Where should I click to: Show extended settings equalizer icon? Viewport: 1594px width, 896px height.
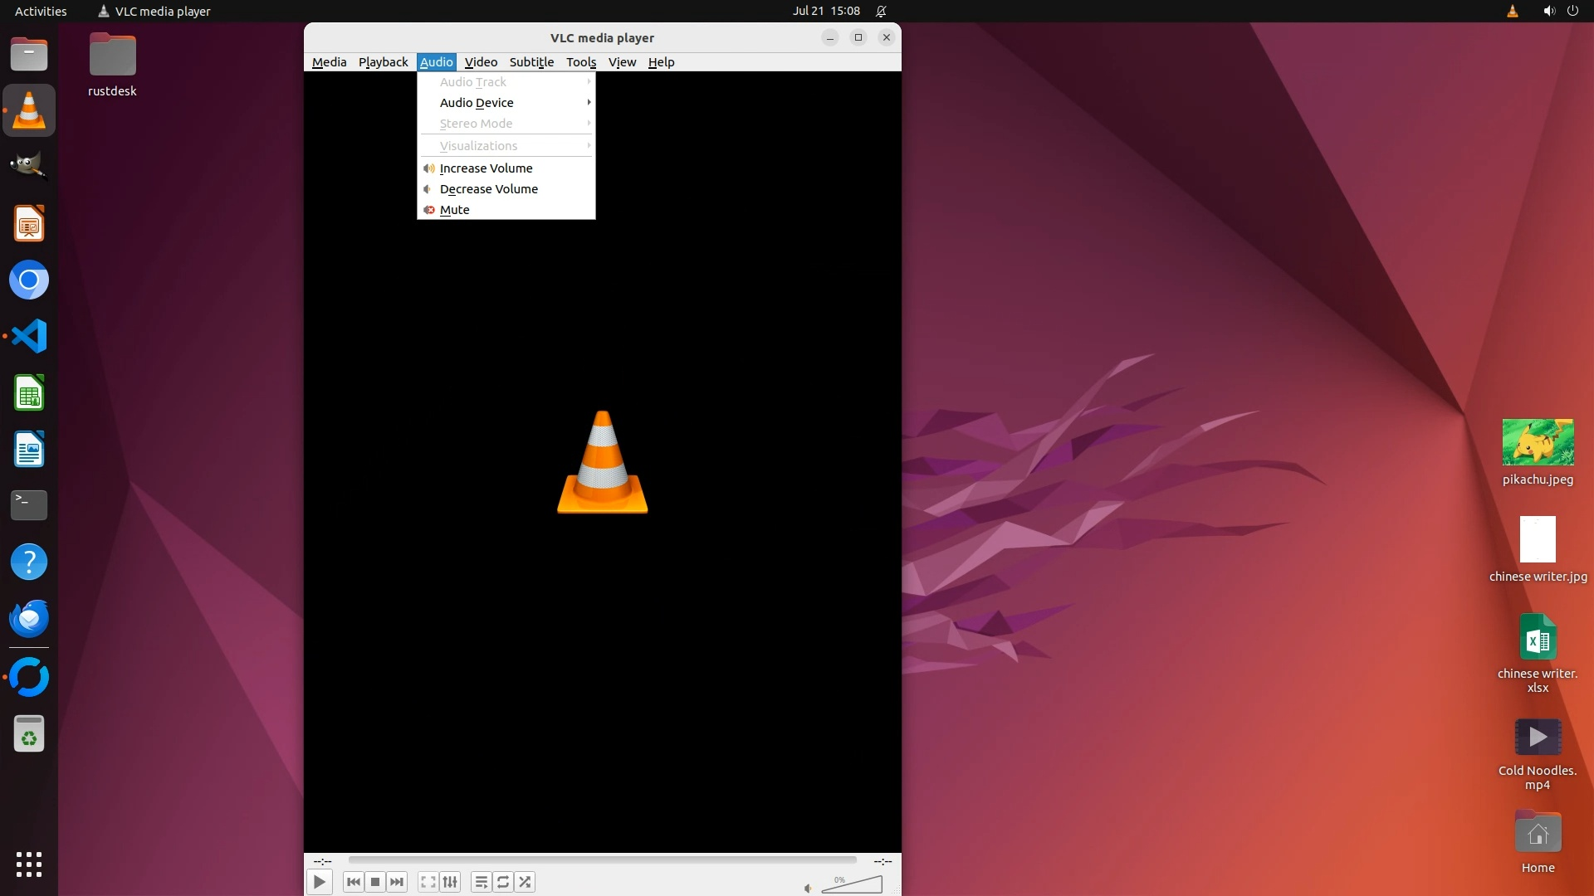coord(450,882)
